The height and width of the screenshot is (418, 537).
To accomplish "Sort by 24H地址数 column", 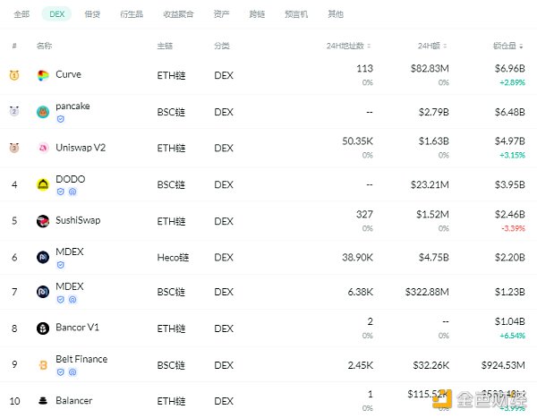I will (x=349, y=46).
